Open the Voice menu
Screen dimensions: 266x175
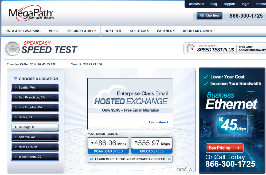tap(54, 31)
